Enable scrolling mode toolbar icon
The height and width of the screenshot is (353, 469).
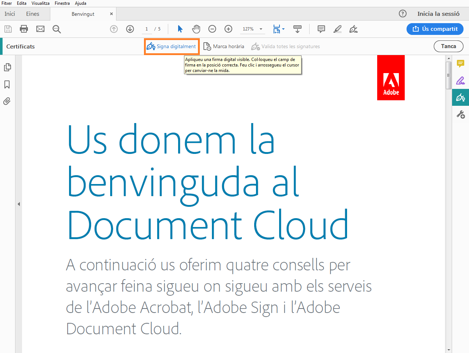[x=297, y=29]
